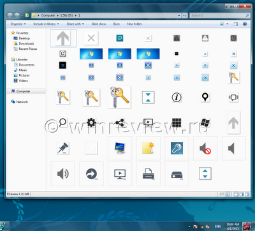
Task: Open the Share with dropdown
Action: click(x=75, y=24)
